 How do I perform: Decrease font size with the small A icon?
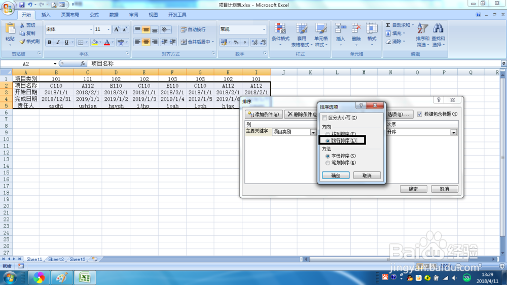pyautogui.click(x=125, y=29)
